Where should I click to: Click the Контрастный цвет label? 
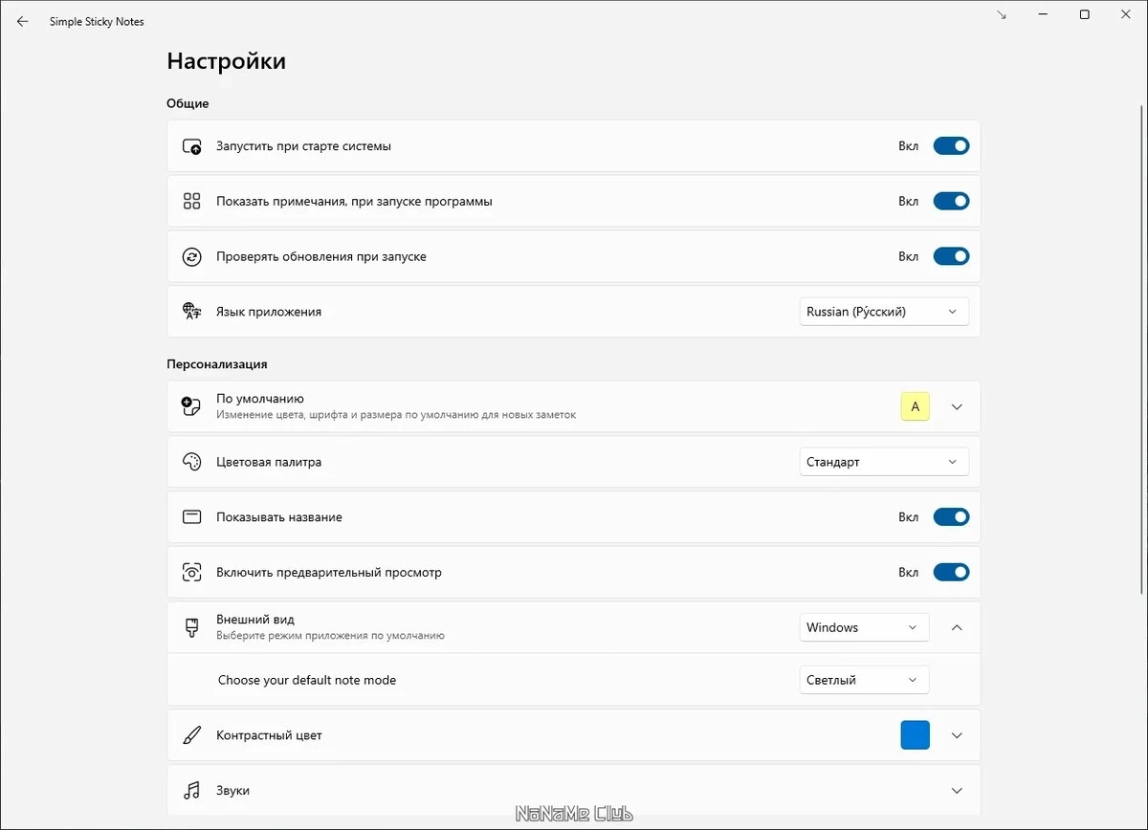(269, 735)
